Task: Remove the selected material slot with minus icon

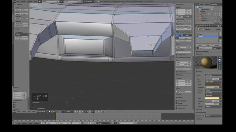Action: [221, 35]
